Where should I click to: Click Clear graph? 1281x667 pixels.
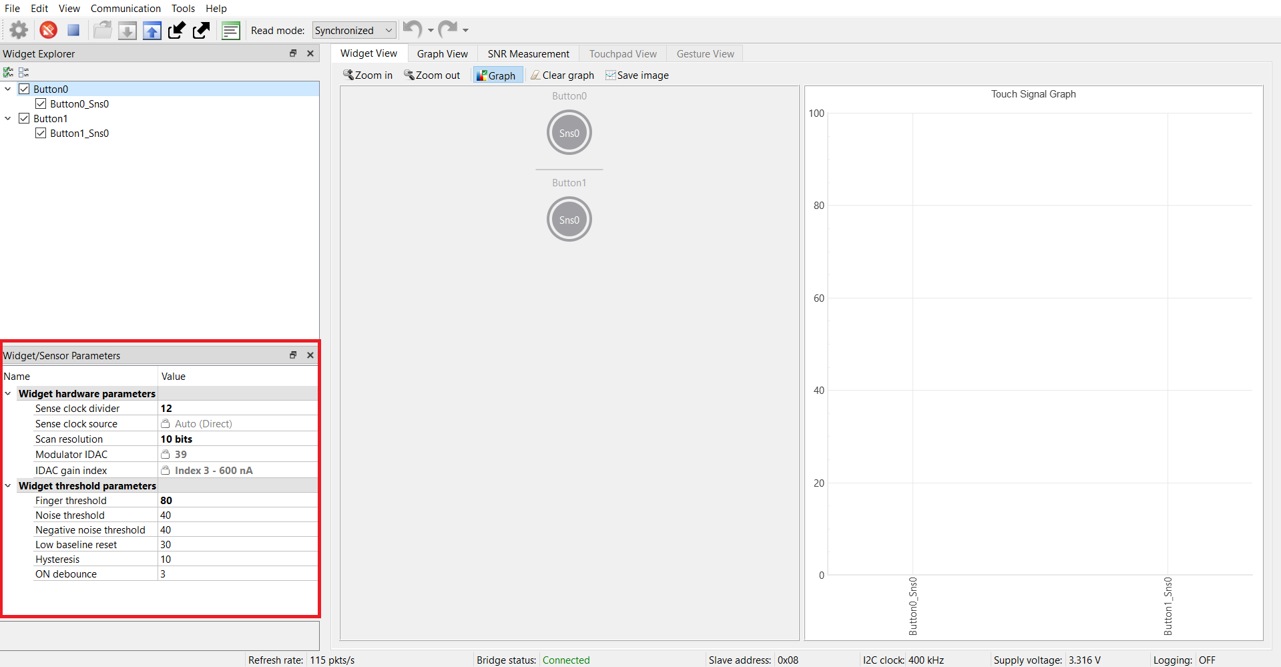click(563, 75)
